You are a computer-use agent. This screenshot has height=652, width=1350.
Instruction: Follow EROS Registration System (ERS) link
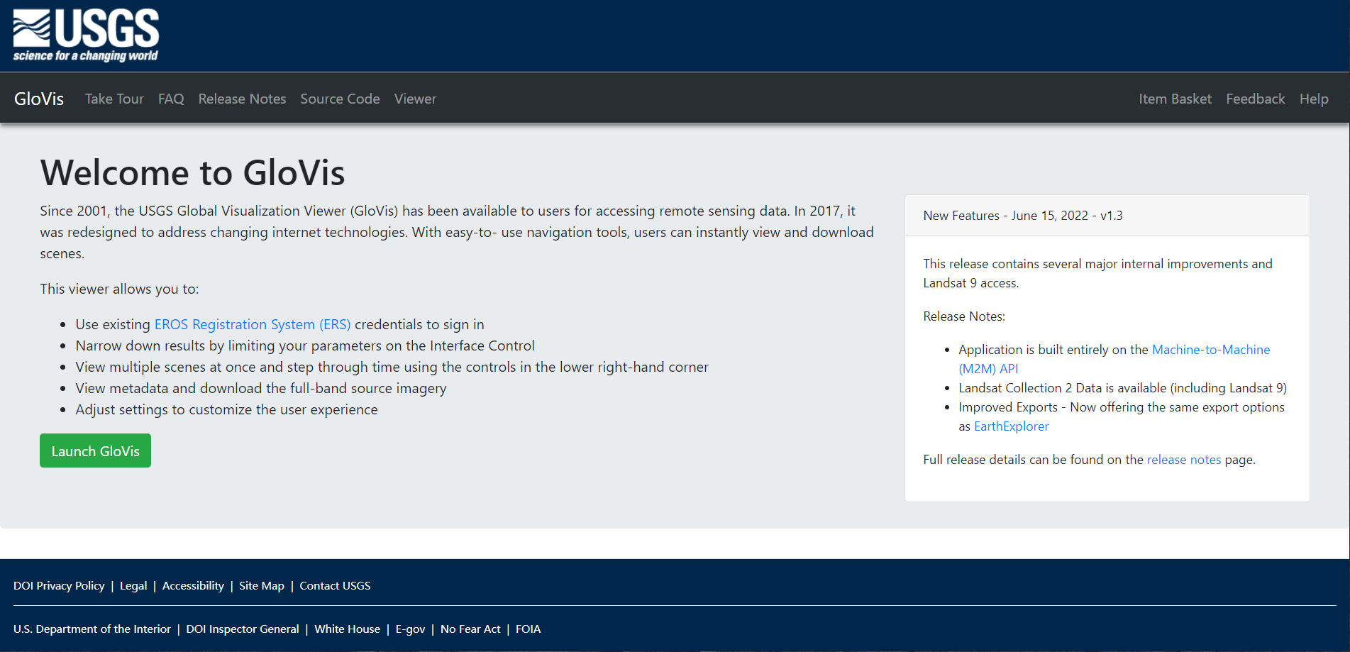(x=253, y=324)
